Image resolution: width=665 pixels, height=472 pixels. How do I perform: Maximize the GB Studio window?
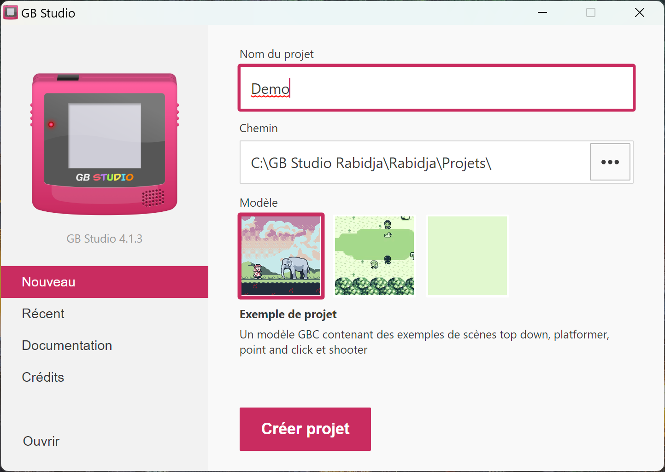590,13
